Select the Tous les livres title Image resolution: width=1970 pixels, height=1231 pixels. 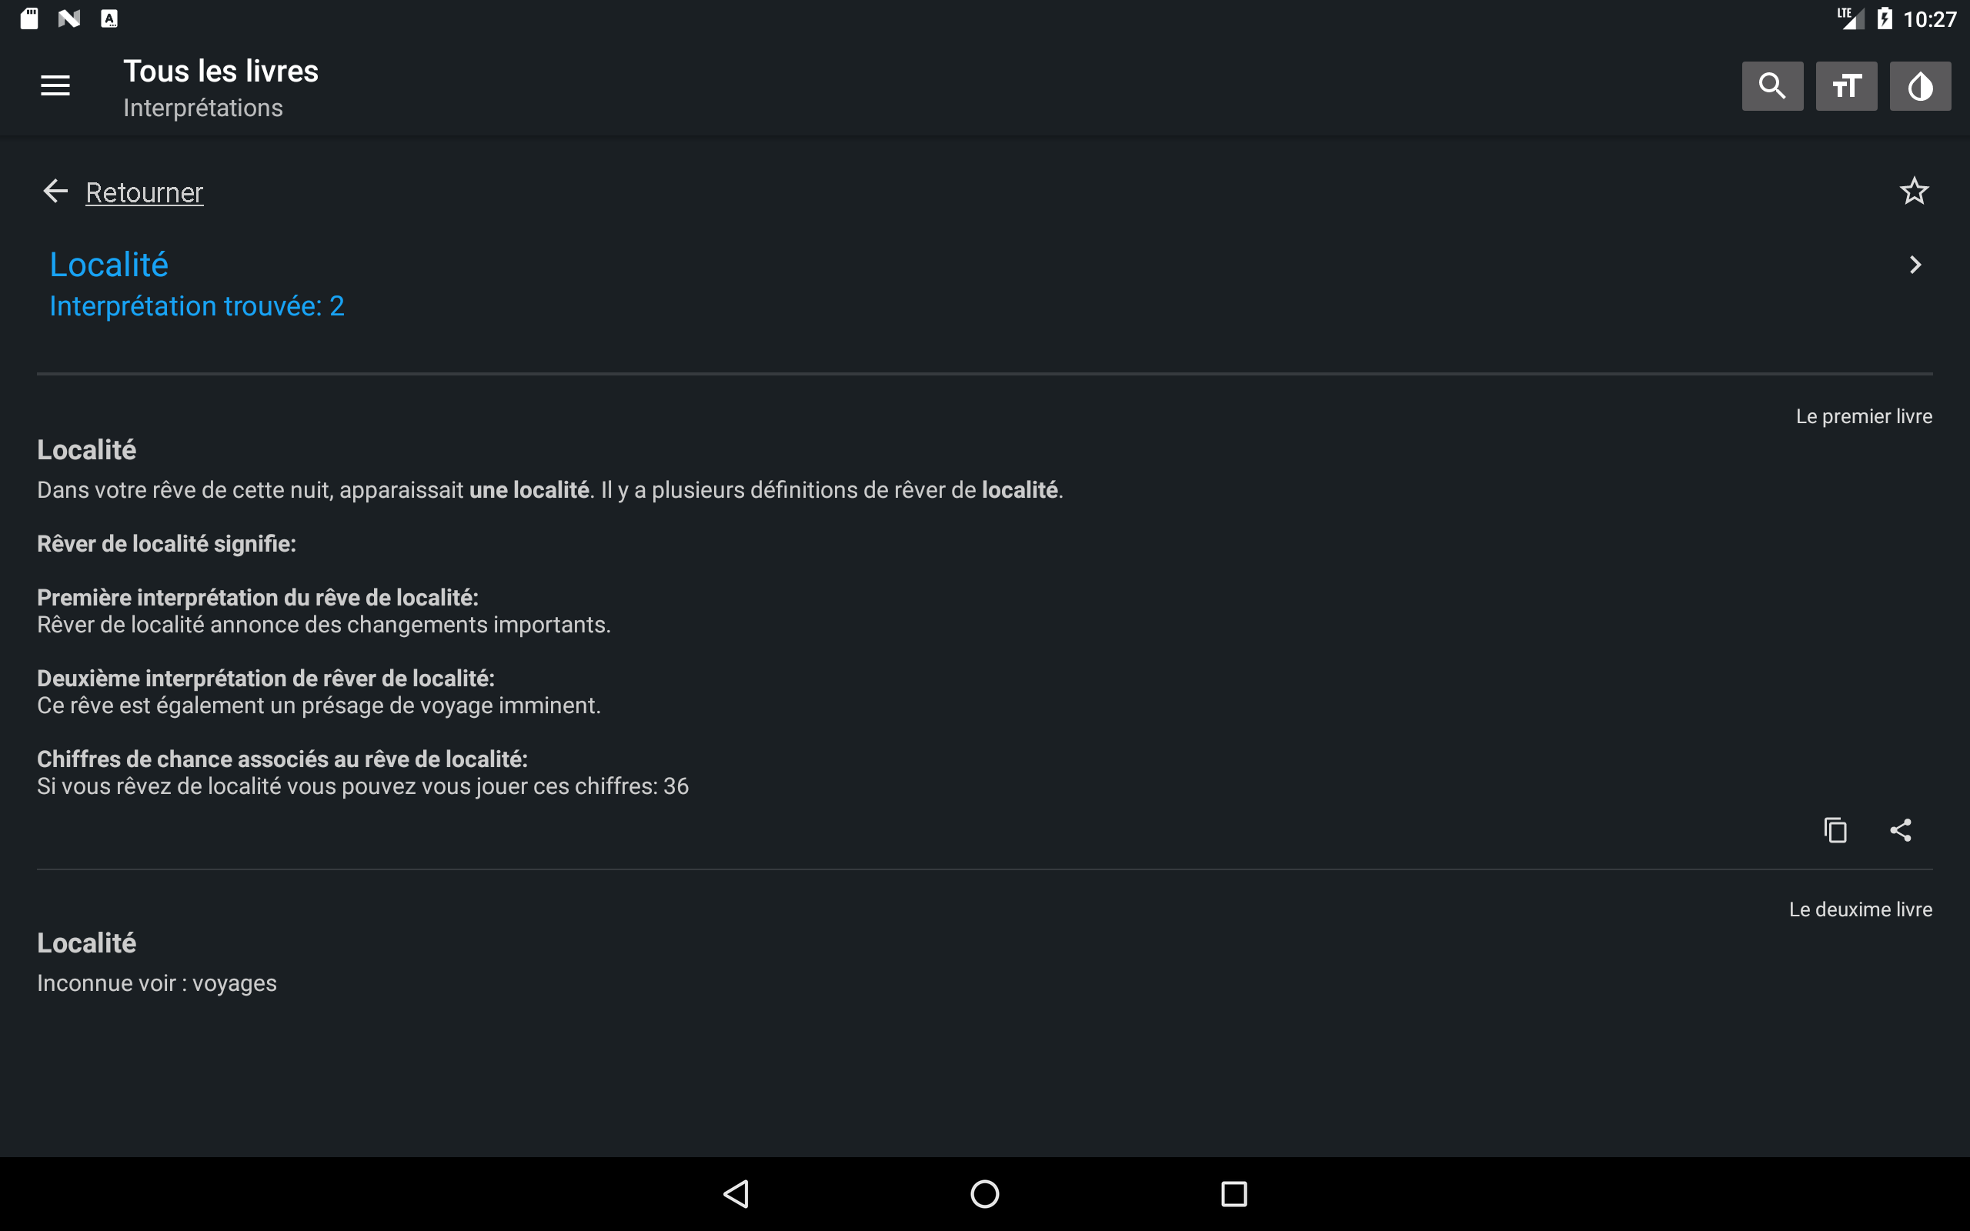(x=221, y=72)
